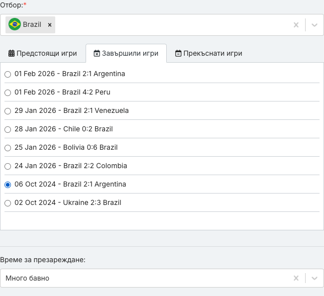
Task: Expand the team dropdown chevron
Action: [314, 25]
